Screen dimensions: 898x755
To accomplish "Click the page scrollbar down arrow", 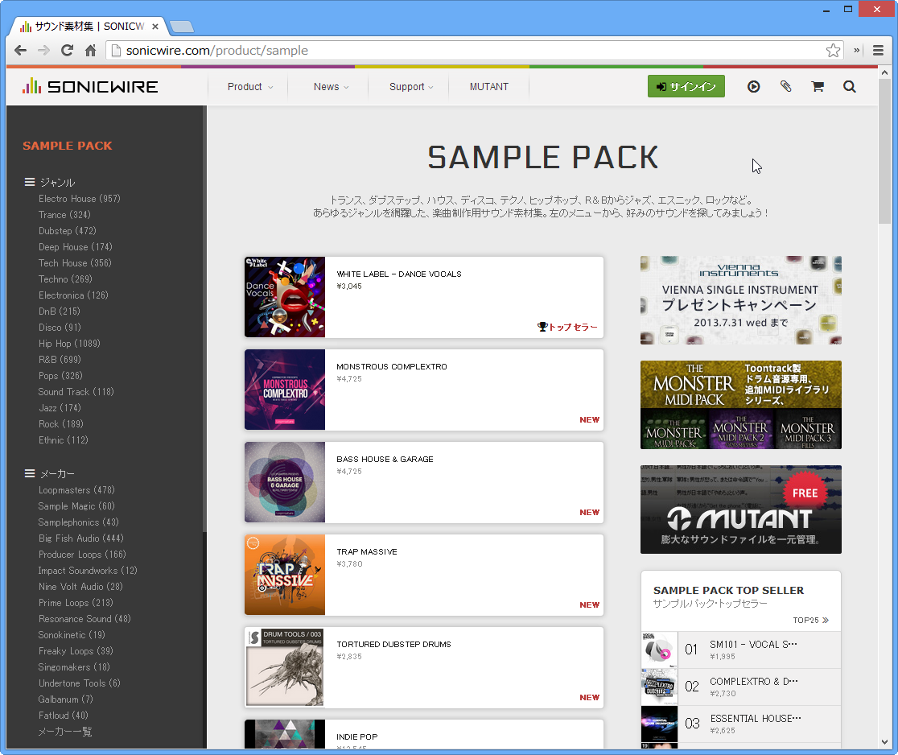I will point(885,742).
